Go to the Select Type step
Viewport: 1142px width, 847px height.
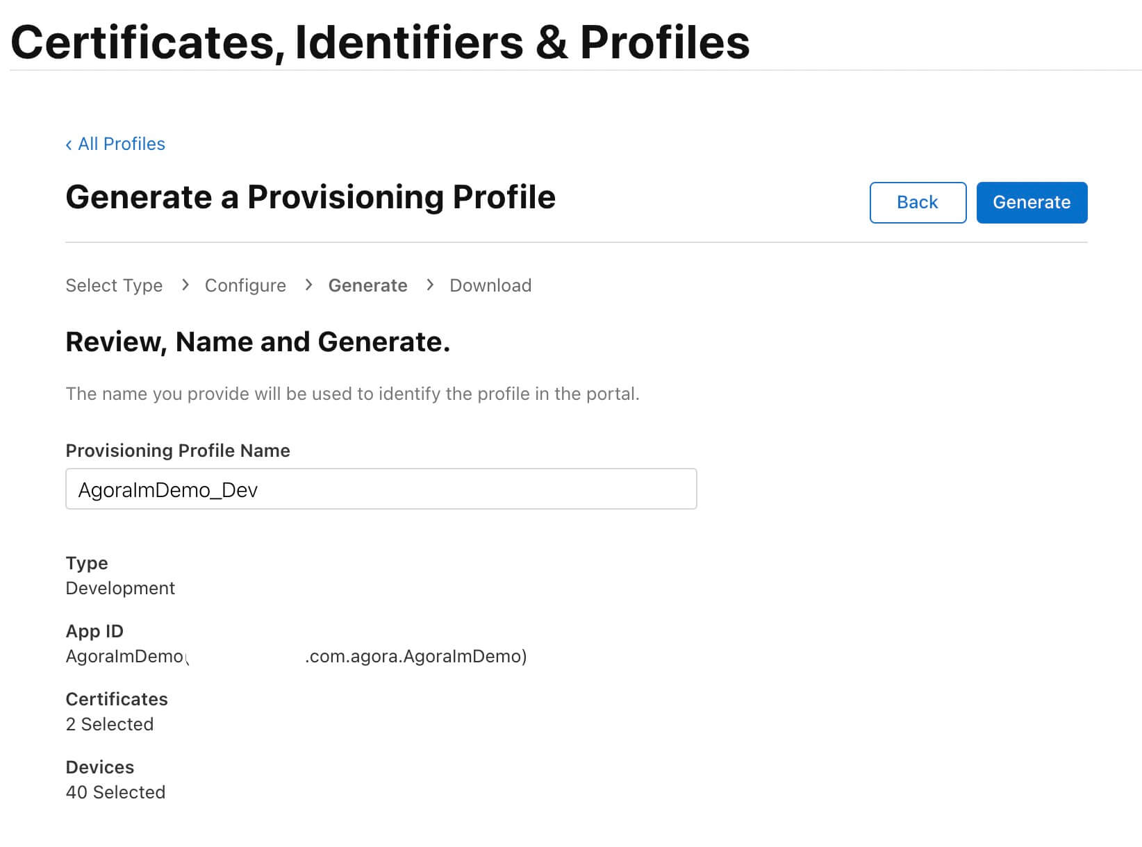(x=114, y=285)
